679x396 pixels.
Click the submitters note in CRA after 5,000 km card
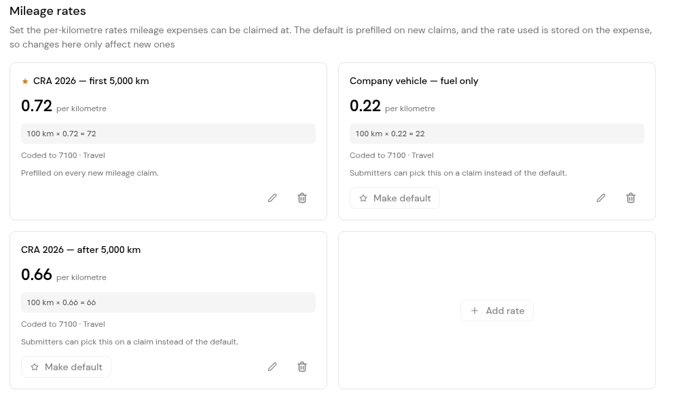130,342
